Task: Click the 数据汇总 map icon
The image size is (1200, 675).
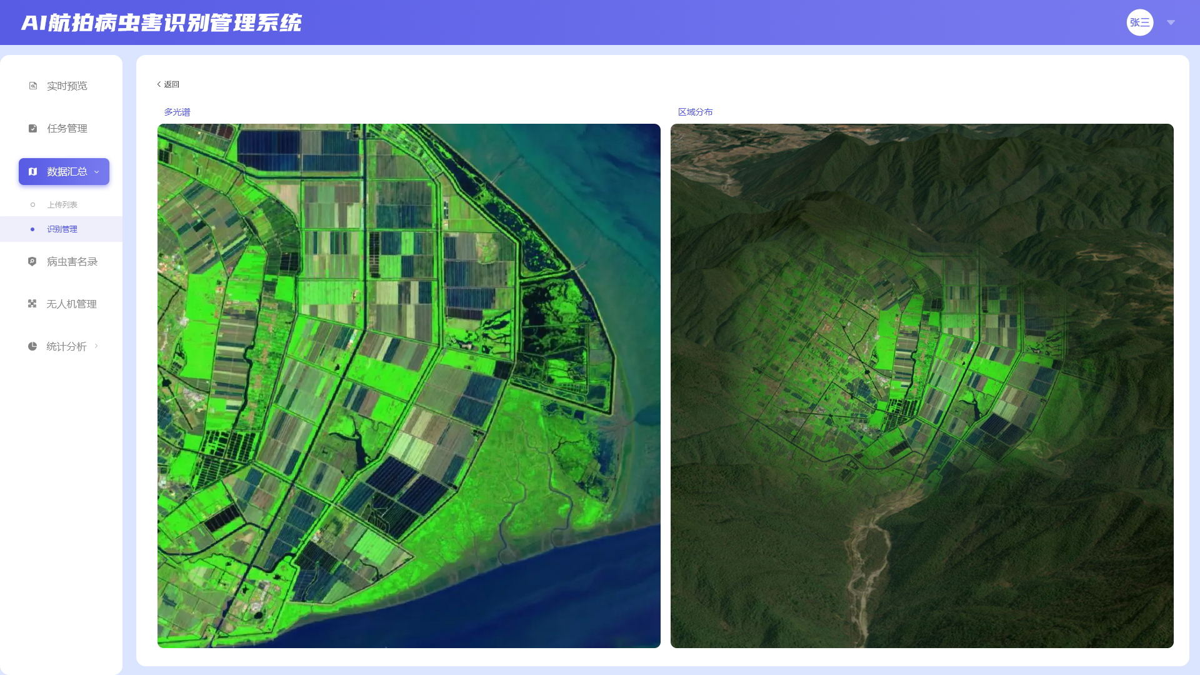Action: 33,171
